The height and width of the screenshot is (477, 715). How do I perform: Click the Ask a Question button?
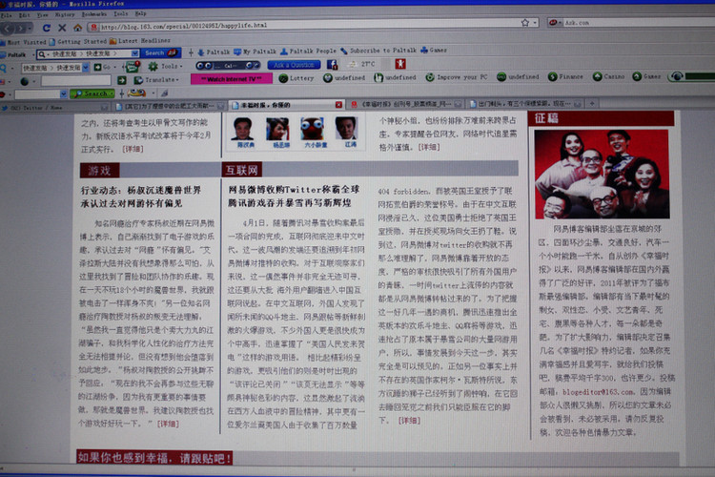tap(293, 65)
